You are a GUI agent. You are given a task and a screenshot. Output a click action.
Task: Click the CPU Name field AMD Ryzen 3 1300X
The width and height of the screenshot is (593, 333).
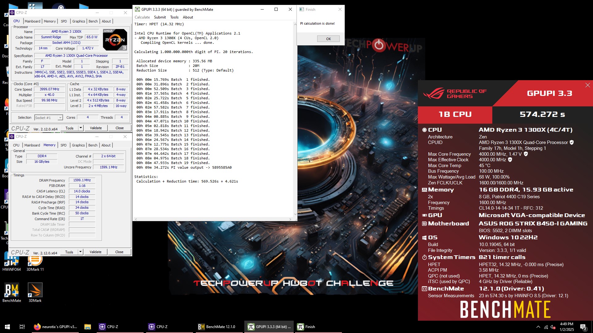point(66,31)
